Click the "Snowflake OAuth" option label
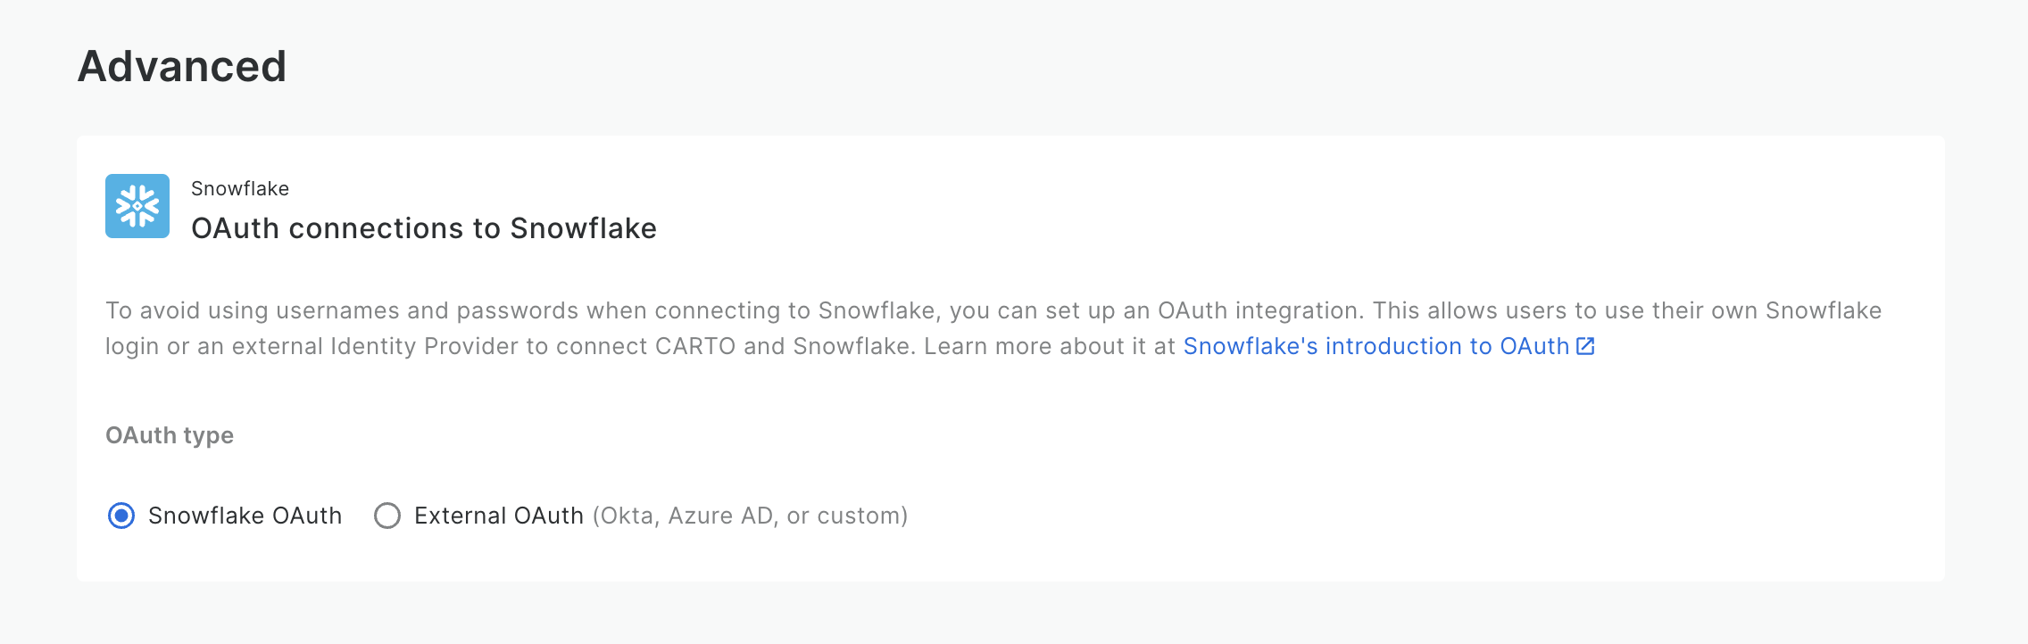 click(x=245, y=516)
